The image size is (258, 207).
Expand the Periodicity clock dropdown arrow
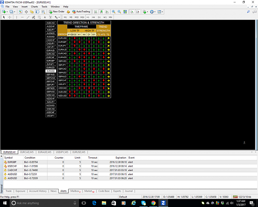click(155, 12)
